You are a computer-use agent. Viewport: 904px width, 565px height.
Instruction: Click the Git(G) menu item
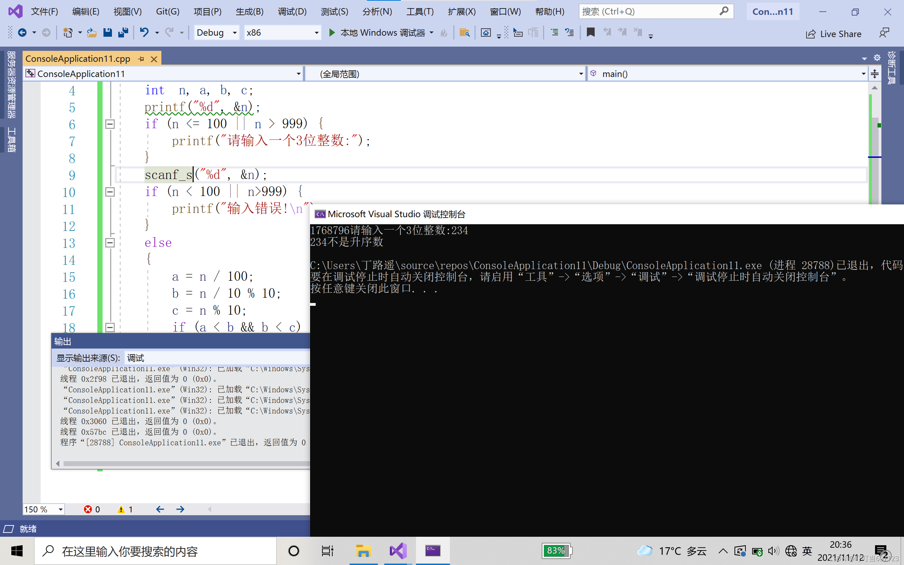pyautogui.click(x=168, y=11)
